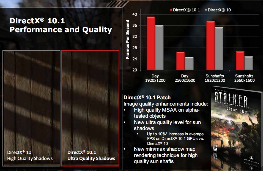Click the 'clear sky' subtitle on box art

[x=237, y=110]
